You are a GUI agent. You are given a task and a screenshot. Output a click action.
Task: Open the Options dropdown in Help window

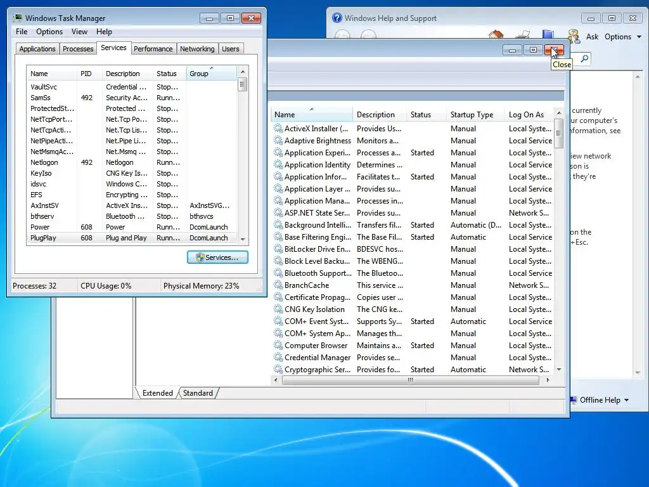(x=623, y=36)
